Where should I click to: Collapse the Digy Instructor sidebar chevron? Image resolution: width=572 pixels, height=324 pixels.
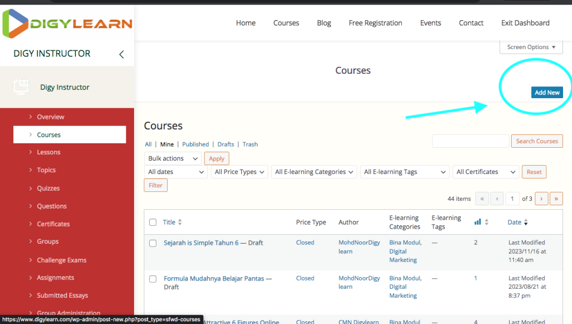pos(121,54)
